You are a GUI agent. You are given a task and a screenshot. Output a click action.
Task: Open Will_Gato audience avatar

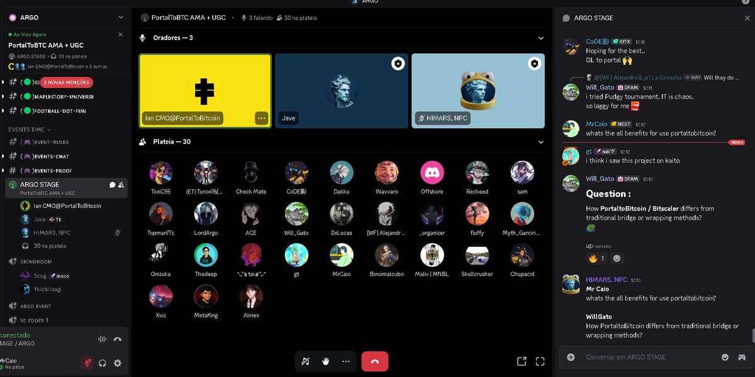296,214
